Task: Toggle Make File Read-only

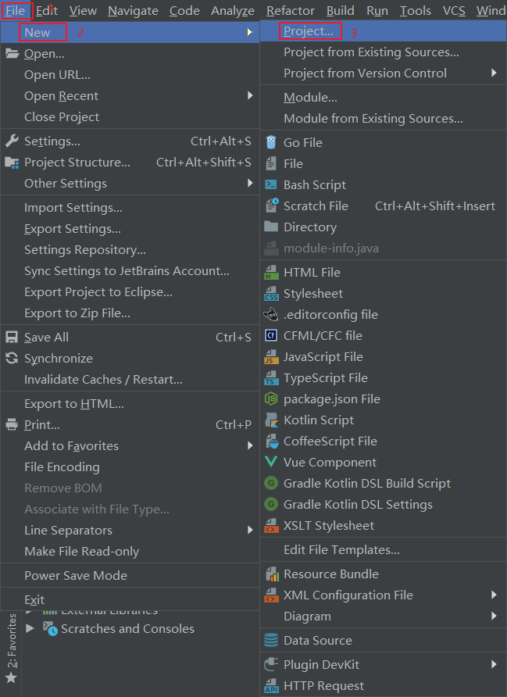Action: pos(130,551)
